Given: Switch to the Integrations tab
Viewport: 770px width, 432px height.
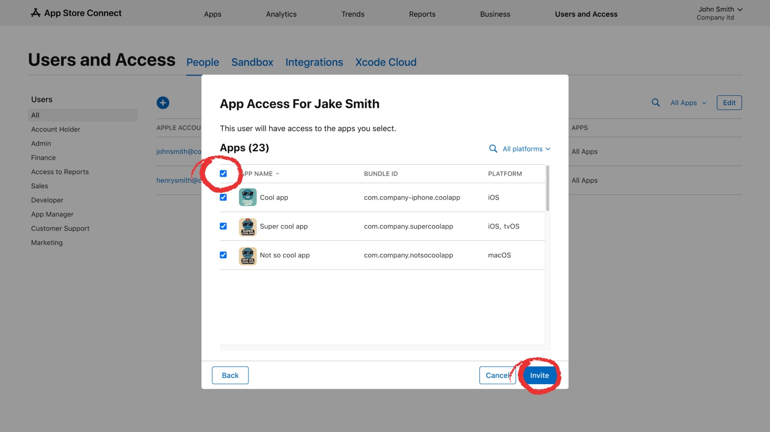Looking at the screenshot, I should point(314,62).
